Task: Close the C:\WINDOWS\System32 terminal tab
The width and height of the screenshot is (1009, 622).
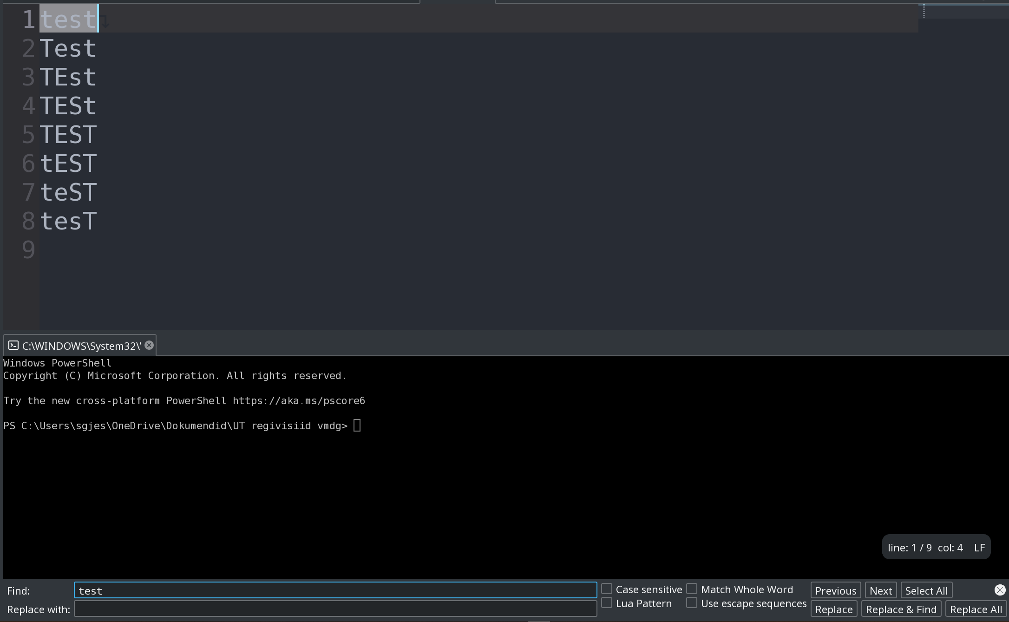Action: pyautogui.click(x=149, y=345)
